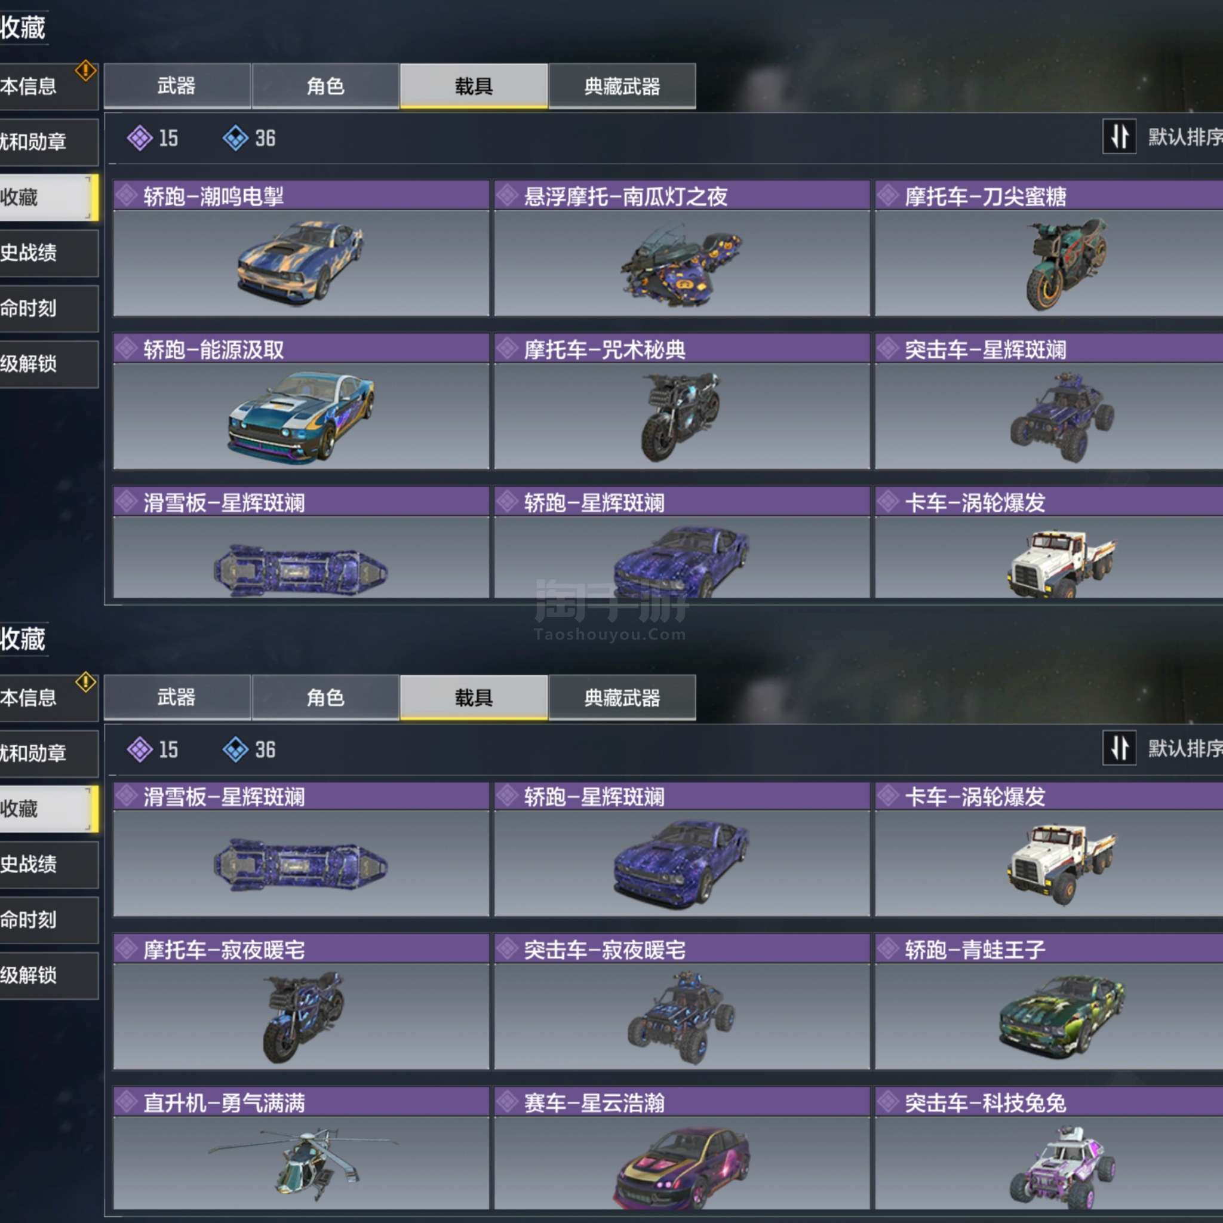The height and width of the screenshot is (1223, 1223).
Task: Click the helicopter image 直升机-勇气满满
Action: 302,1163
